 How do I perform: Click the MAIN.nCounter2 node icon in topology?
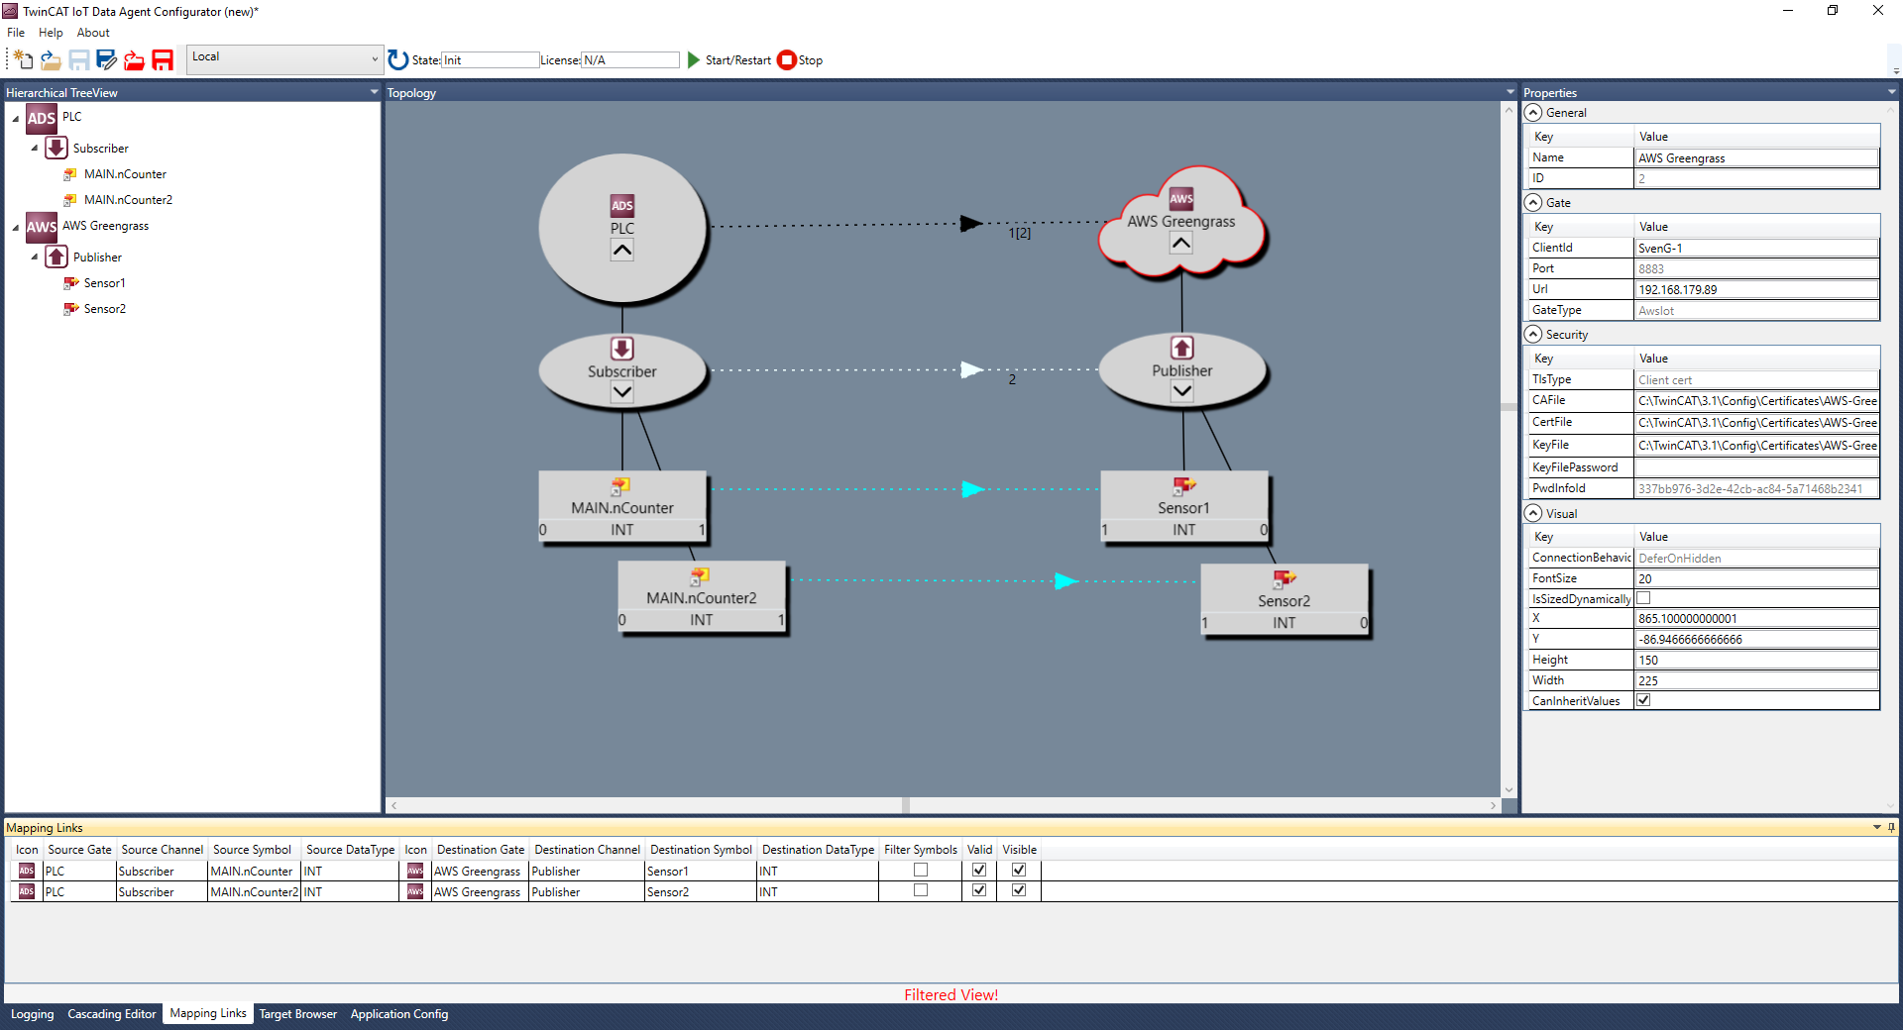click(700, 576)
